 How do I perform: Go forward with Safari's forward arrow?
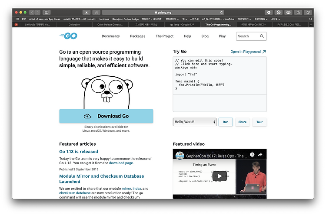coord(38,13)
